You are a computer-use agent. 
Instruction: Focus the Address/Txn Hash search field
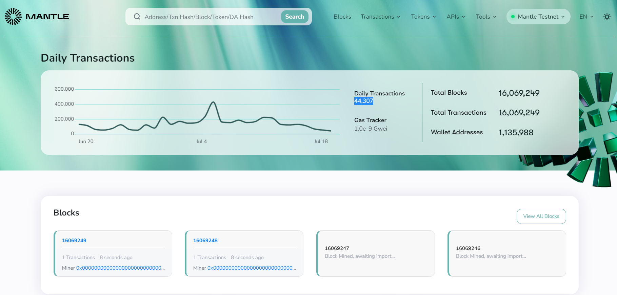click(210, 17)
